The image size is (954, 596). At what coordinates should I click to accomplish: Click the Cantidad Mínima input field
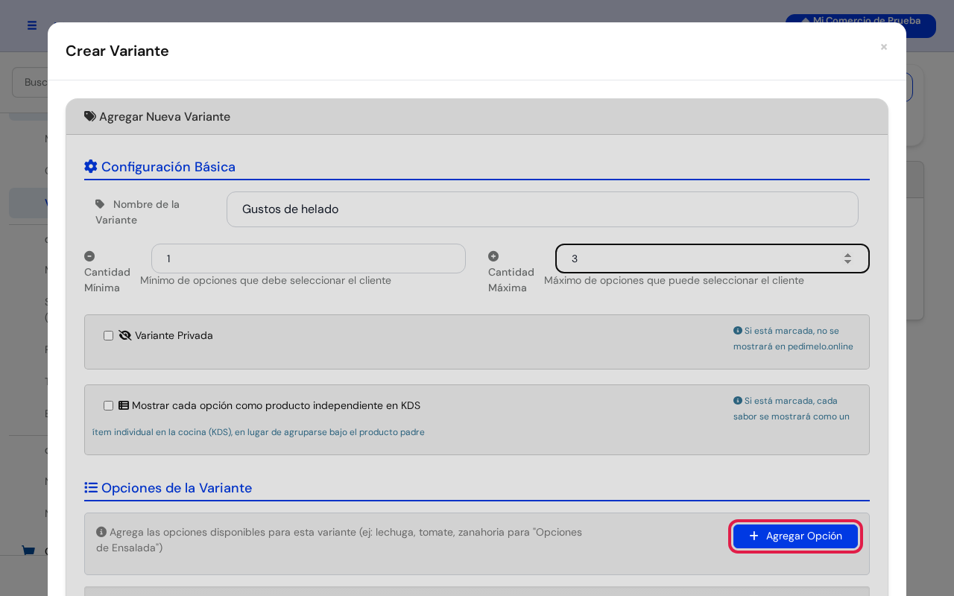(309, 259)
